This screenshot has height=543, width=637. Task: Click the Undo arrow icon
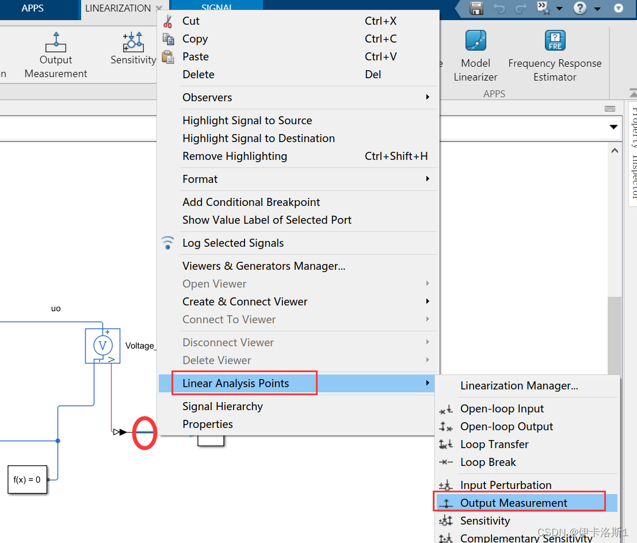tap(499, 9)
